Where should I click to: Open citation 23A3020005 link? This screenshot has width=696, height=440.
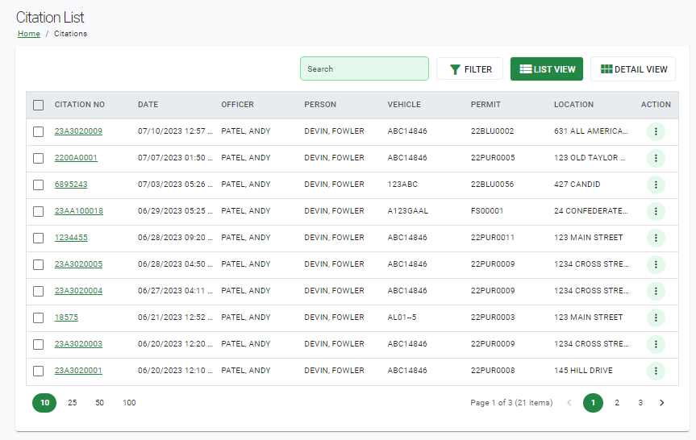click(78, 264)
